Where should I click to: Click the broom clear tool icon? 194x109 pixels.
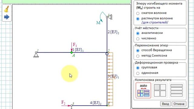point(7,9)
